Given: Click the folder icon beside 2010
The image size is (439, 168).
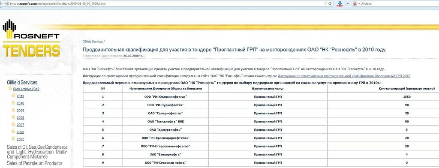Looking at the screenshot, I should [13, 103].
